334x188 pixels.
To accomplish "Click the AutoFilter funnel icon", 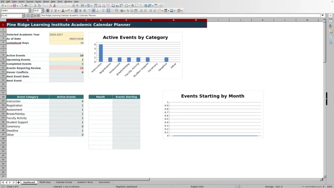I will click(108, 6).
